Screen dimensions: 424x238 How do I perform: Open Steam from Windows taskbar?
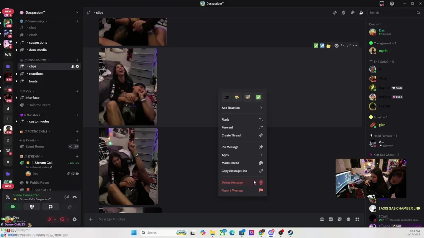tap(291, 233)
